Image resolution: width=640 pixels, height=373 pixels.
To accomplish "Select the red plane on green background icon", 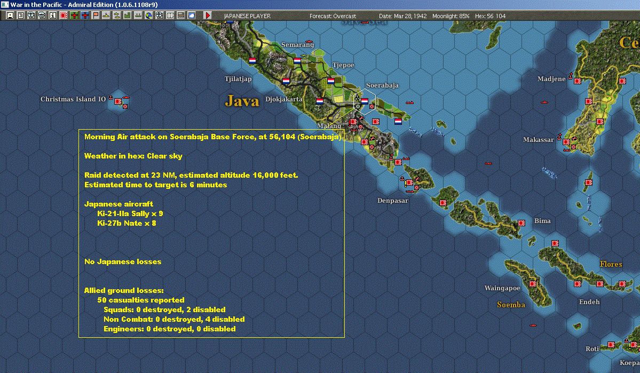I will pyautogui.click(x=74, y=15).
